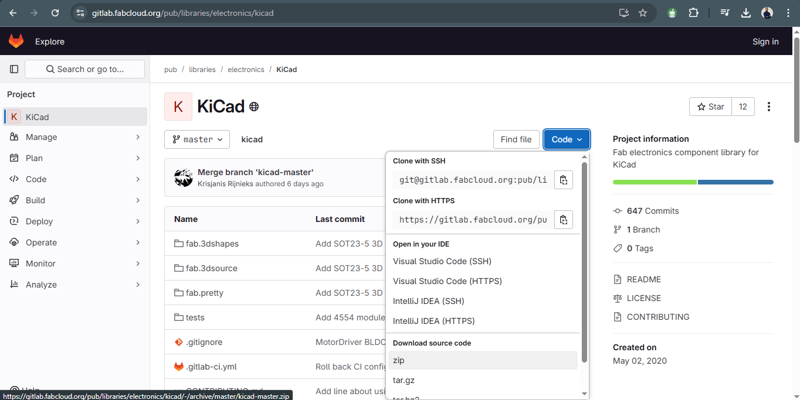
Task: Click the SSH clone URL field
Action: [x=473, y=180]
